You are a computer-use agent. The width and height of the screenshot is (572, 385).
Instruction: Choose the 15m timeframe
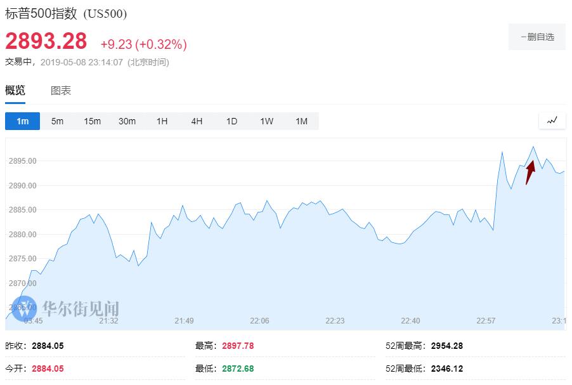pyautogui.click(x=92, y=121)
